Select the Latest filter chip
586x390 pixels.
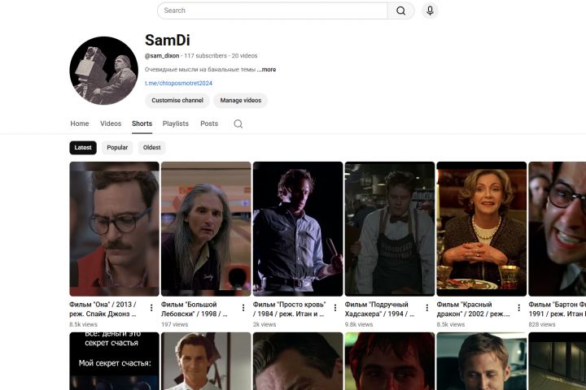coord(83,147)
